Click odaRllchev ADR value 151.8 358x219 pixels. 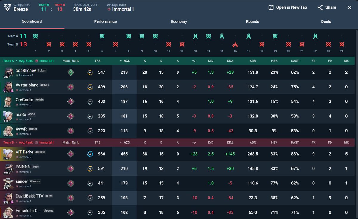click(x=253, y=72)
